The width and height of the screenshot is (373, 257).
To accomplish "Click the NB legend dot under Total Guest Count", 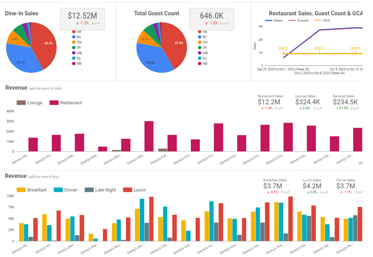I will click(x=199, y=63).
